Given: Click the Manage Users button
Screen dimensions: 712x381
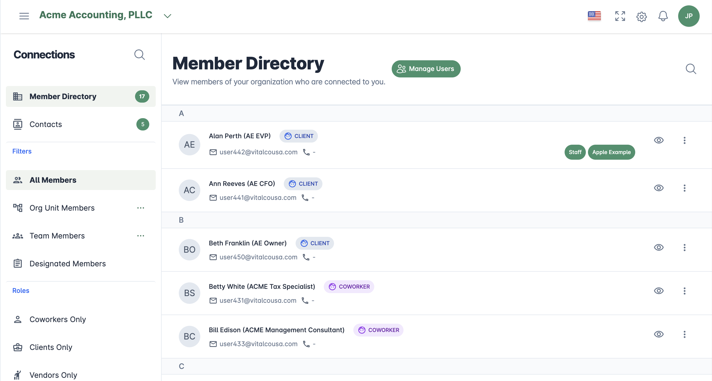Looking at the screenshot, I should 426,69.
